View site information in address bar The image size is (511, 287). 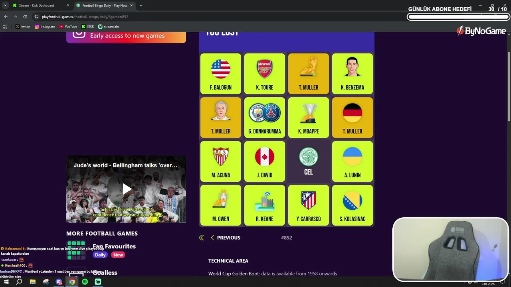36,17
